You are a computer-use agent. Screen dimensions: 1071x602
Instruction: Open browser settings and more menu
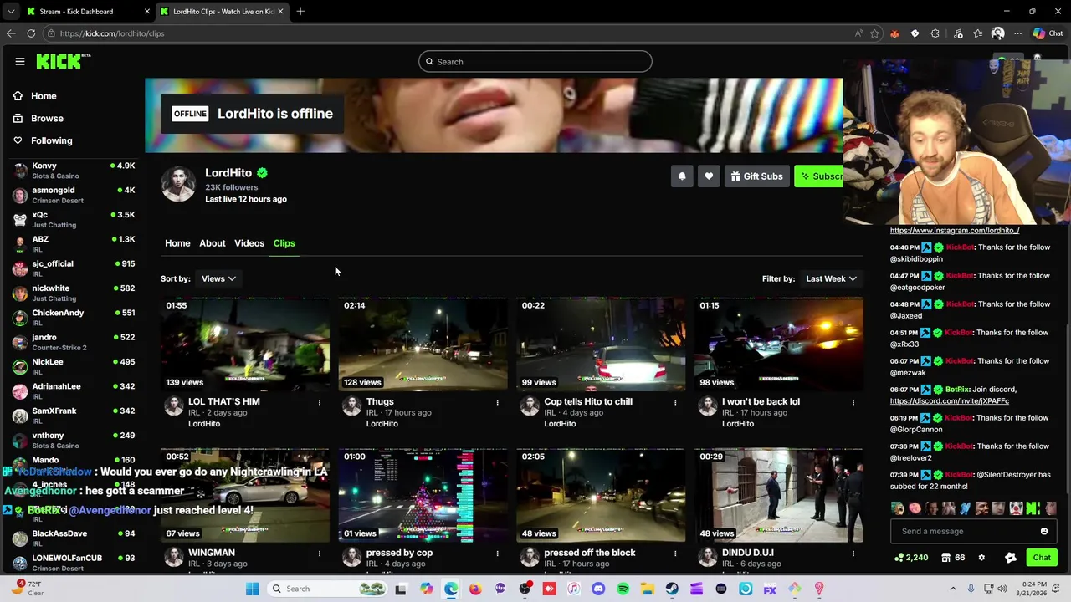tap(1017, 33)
